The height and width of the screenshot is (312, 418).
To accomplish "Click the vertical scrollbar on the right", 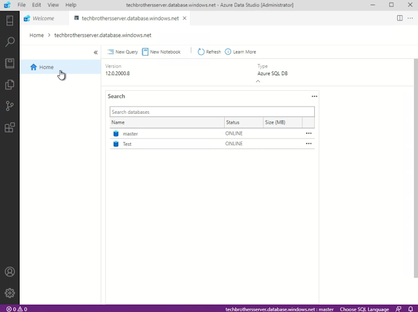I will tap(415, 168).
